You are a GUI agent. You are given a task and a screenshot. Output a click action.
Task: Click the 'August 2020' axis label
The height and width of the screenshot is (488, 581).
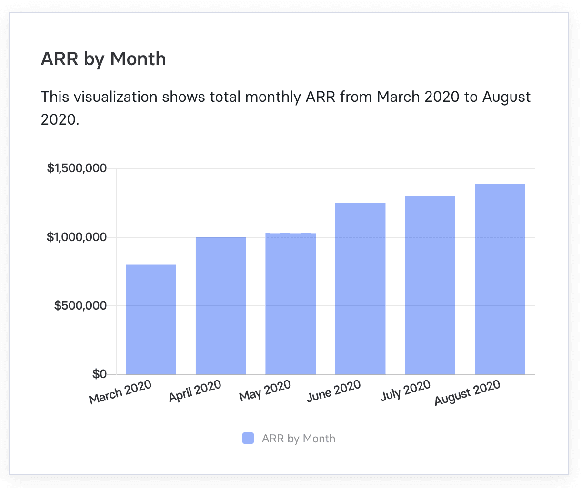point(468,393)
